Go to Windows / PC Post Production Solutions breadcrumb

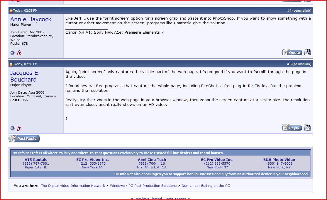point(143,186)
